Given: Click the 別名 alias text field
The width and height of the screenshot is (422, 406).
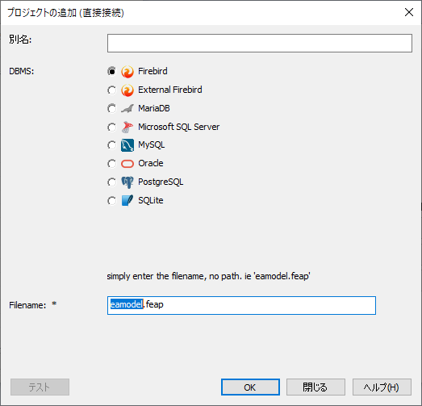Looking at the screenshot, I should (260, 43).
